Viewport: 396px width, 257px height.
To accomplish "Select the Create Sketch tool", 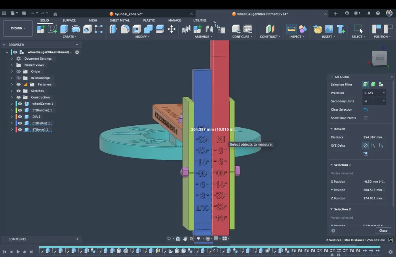I will [53, 29].
